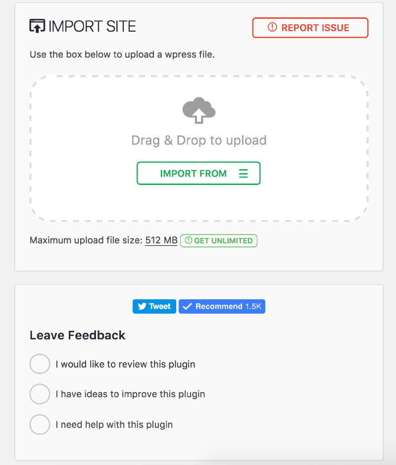Select 'I would like to review this plugin'
Screen dimensions: 396x465
click(40, 364)
